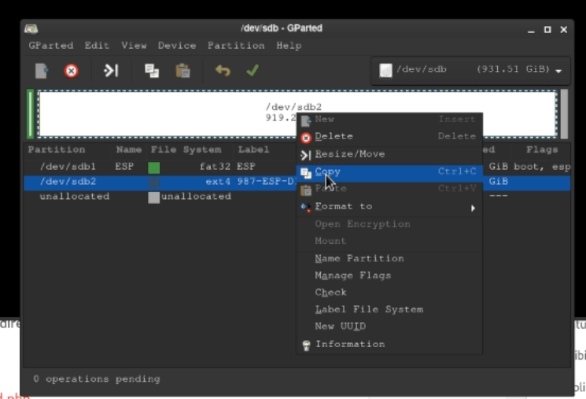Screen dimensions: 586x399
Task: Click the green sdb1 strip in disk graphic
Action: [31, 114]
